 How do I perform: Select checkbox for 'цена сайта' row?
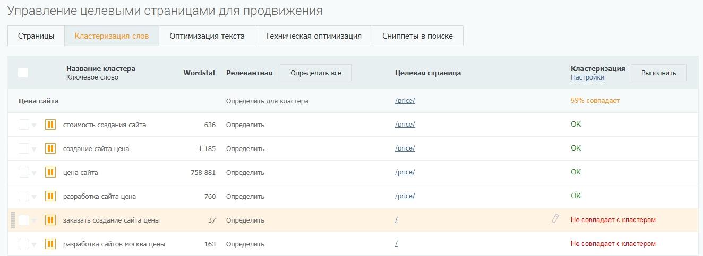(23, 173)
